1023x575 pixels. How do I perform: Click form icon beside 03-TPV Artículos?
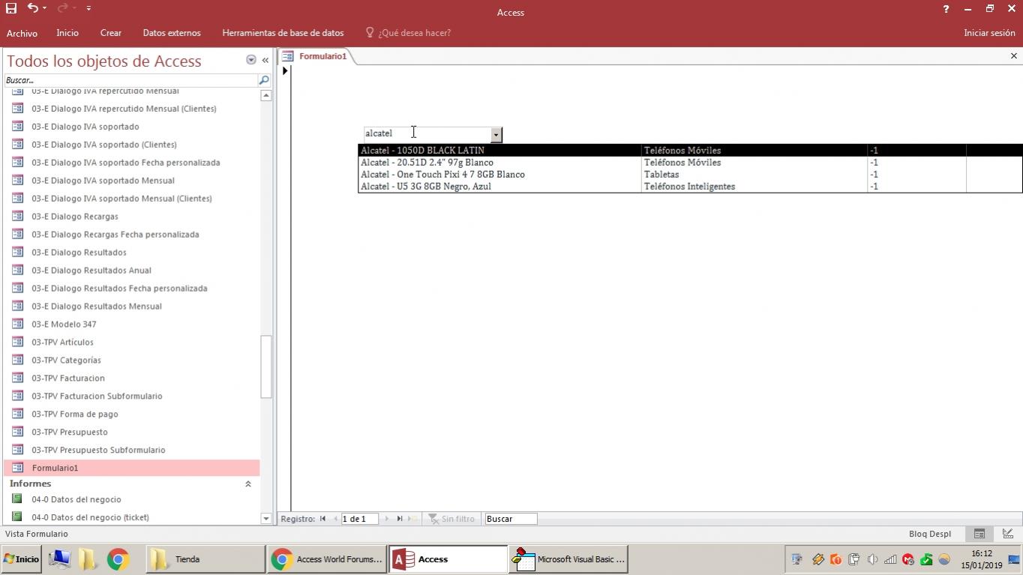pyautogui.click(x=17, y=342)
